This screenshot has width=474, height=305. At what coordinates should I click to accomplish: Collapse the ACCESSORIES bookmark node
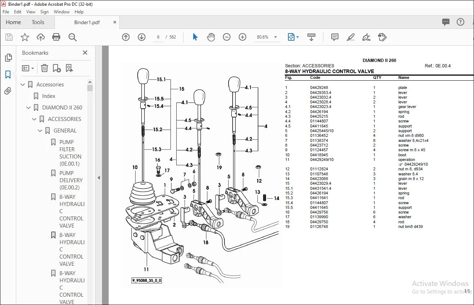coord(35,119)
